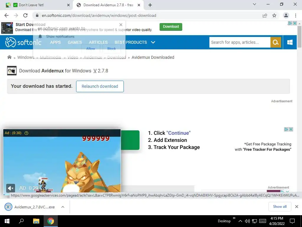This screenshot has width=302, height=227.
Task: Open AdChoices info on the top banner
Action: click(x=290, y=23)
